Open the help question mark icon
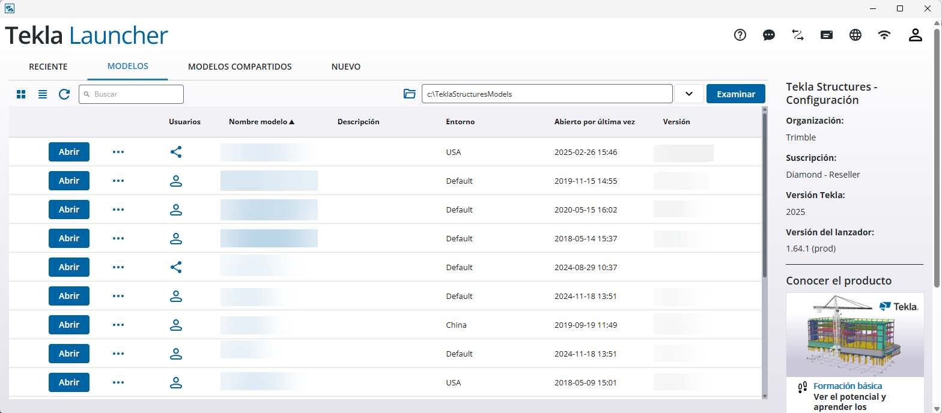The image size is (942, 413). point(740,35)
